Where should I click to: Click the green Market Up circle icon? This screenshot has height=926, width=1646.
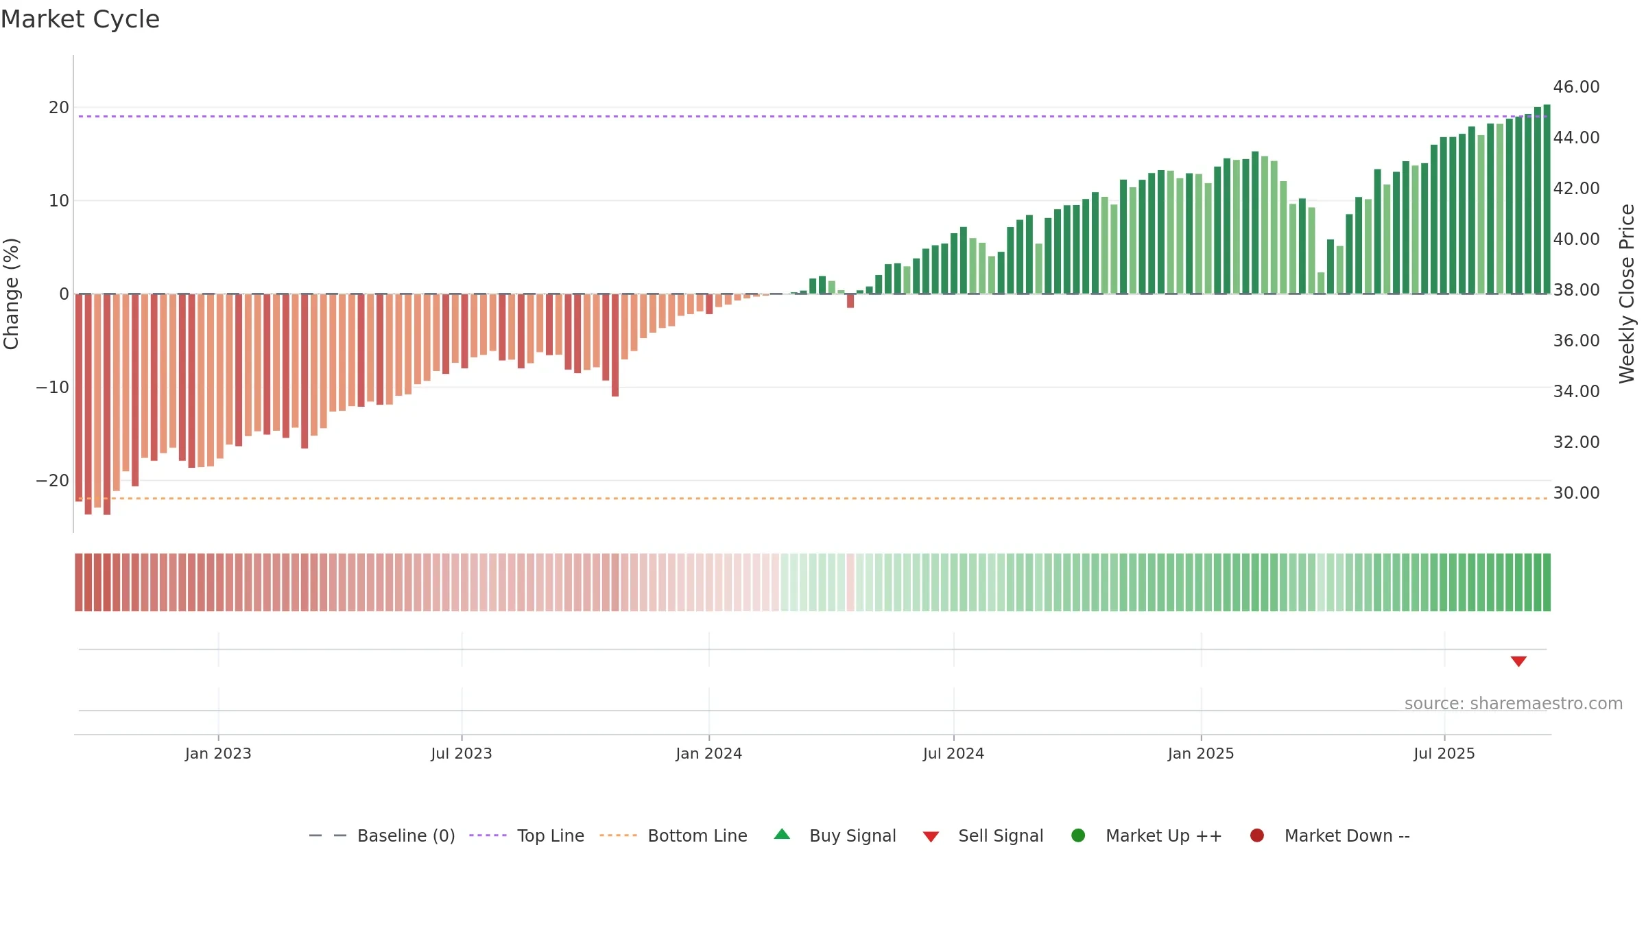[1078, 835]
